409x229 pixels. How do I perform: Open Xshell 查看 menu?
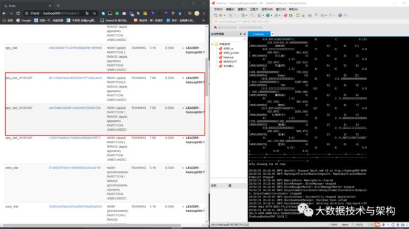pos(242,9)
